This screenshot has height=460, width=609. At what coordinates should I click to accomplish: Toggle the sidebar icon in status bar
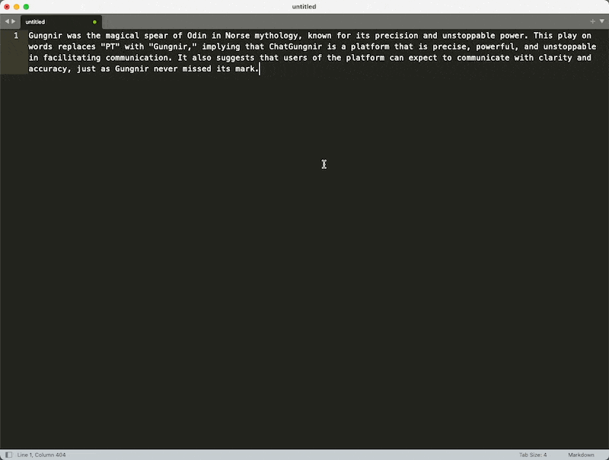pos(8,455)
